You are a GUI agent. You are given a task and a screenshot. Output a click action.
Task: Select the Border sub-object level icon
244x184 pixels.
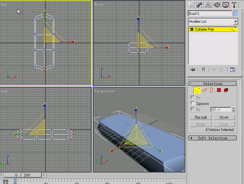tap(211, 90)
